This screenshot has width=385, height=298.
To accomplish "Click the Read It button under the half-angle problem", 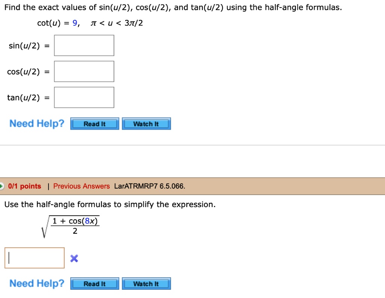I will coord(94,123).
